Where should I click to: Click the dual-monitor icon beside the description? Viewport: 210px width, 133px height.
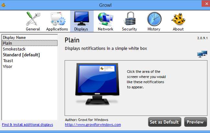(x=202, y=54)
